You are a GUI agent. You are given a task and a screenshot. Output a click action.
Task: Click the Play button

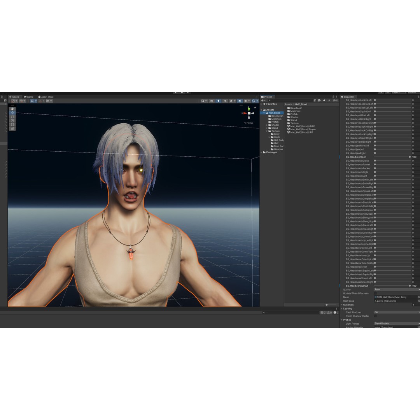[176, 93]
